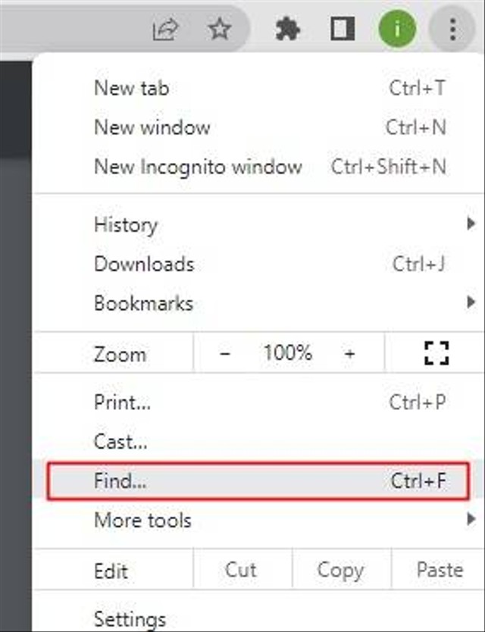
Task: Click the Copy button
Action: (339, 570)
